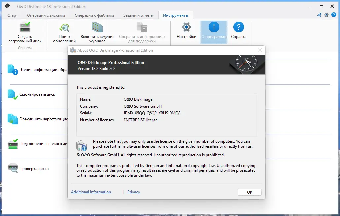The height and width of the screenshot is (216, 340).
Task: Open Операции с файлами tab
Action: [x=94, y=15]
